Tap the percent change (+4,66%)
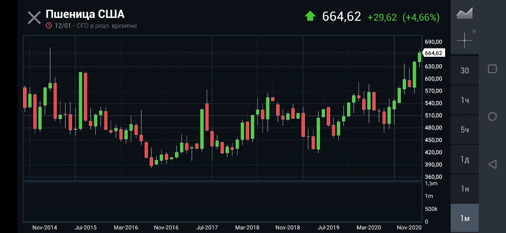 point(421,17)
